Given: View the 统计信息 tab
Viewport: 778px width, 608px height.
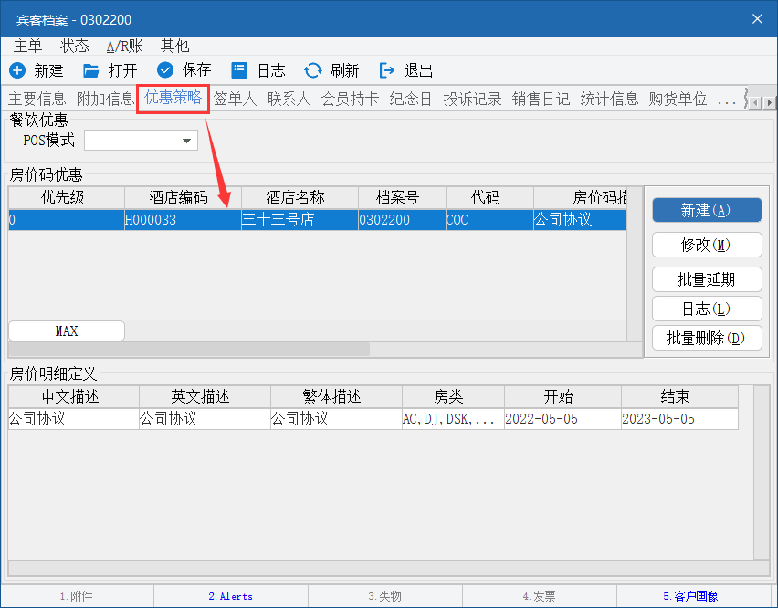Looking at the screenshot, I should coord(609,99).
